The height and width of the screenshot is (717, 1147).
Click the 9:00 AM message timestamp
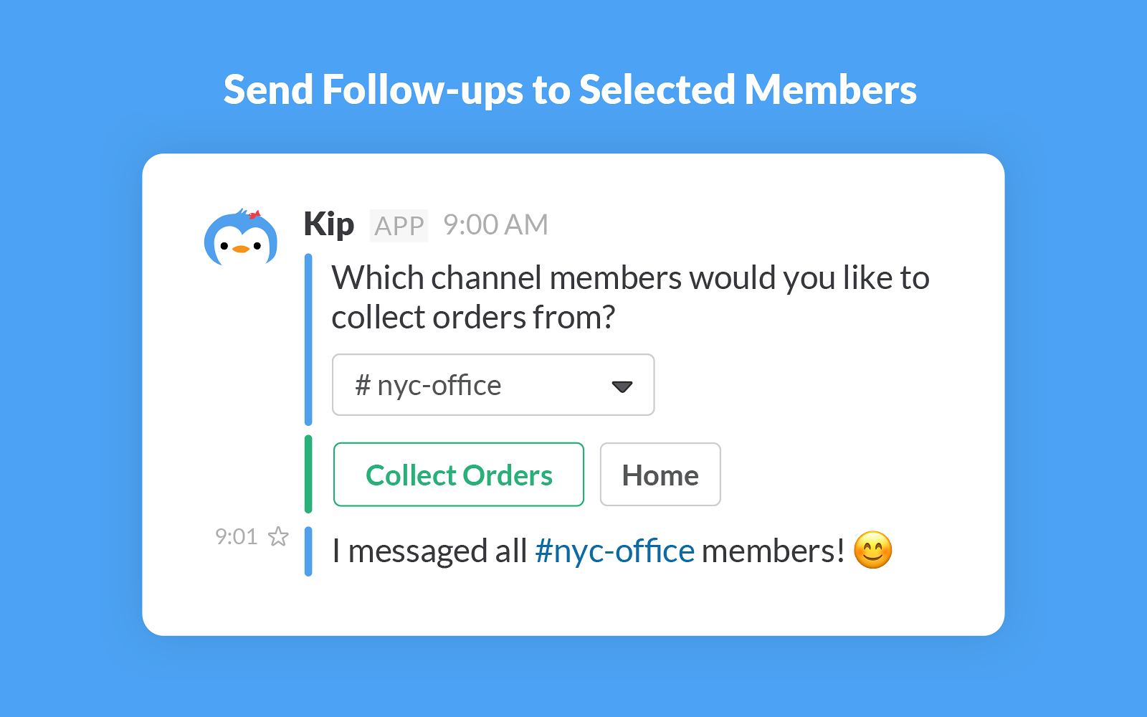[x=495, y=225]
